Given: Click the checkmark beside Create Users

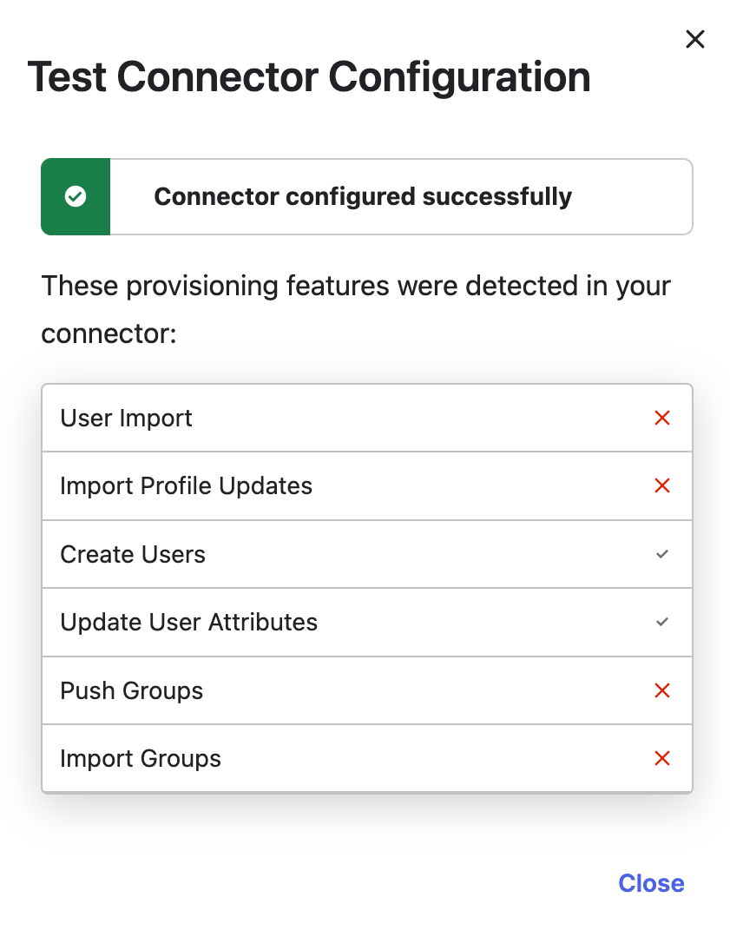Looking at the screenshot, I should click(662, 554).
